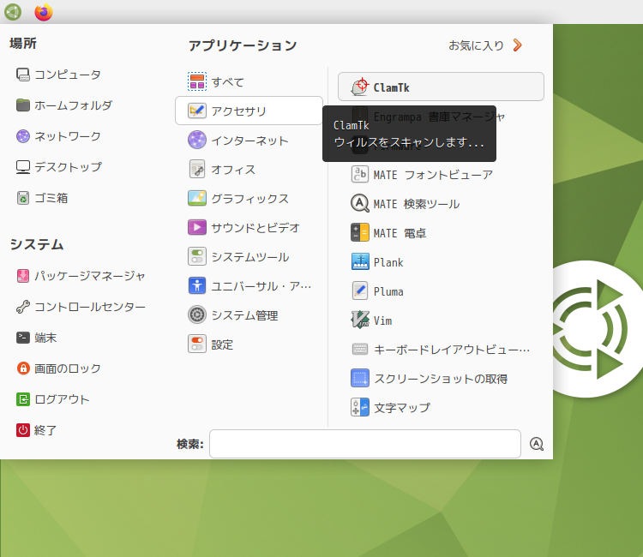Select the アクセサリ category
The height and width of the screenshot is (557, 643).
point(249,111)
